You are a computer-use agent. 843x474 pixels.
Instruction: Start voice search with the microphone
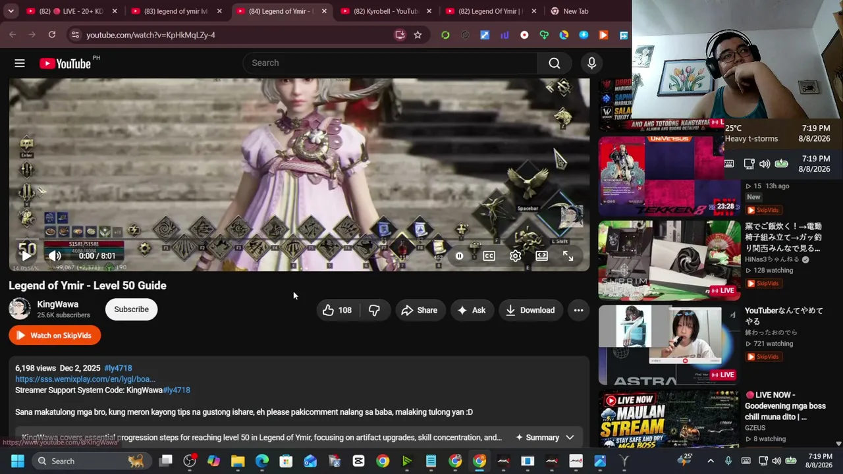point(591,63)
